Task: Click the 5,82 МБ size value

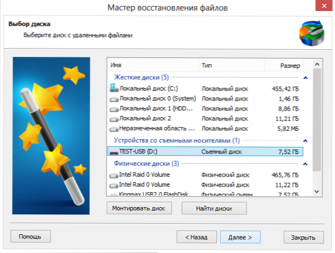Action: [x=288, y=129]
